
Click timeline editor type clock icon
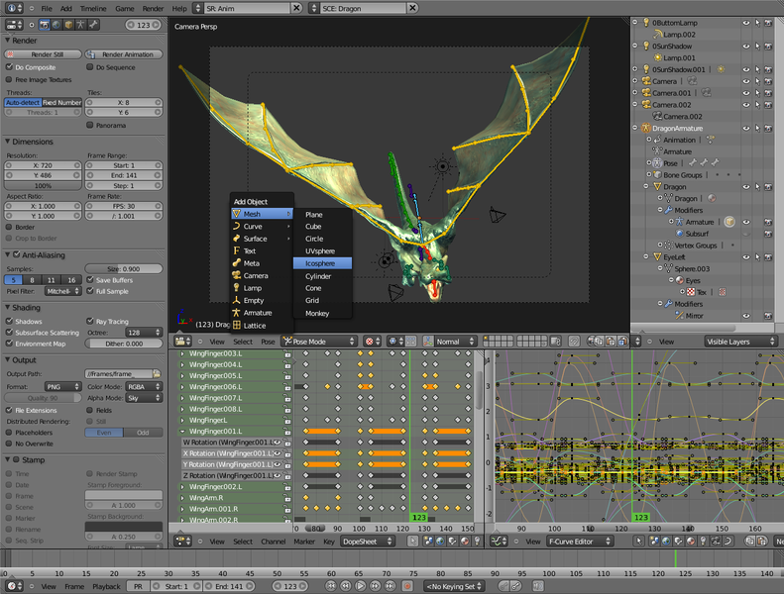click(14, 586)
